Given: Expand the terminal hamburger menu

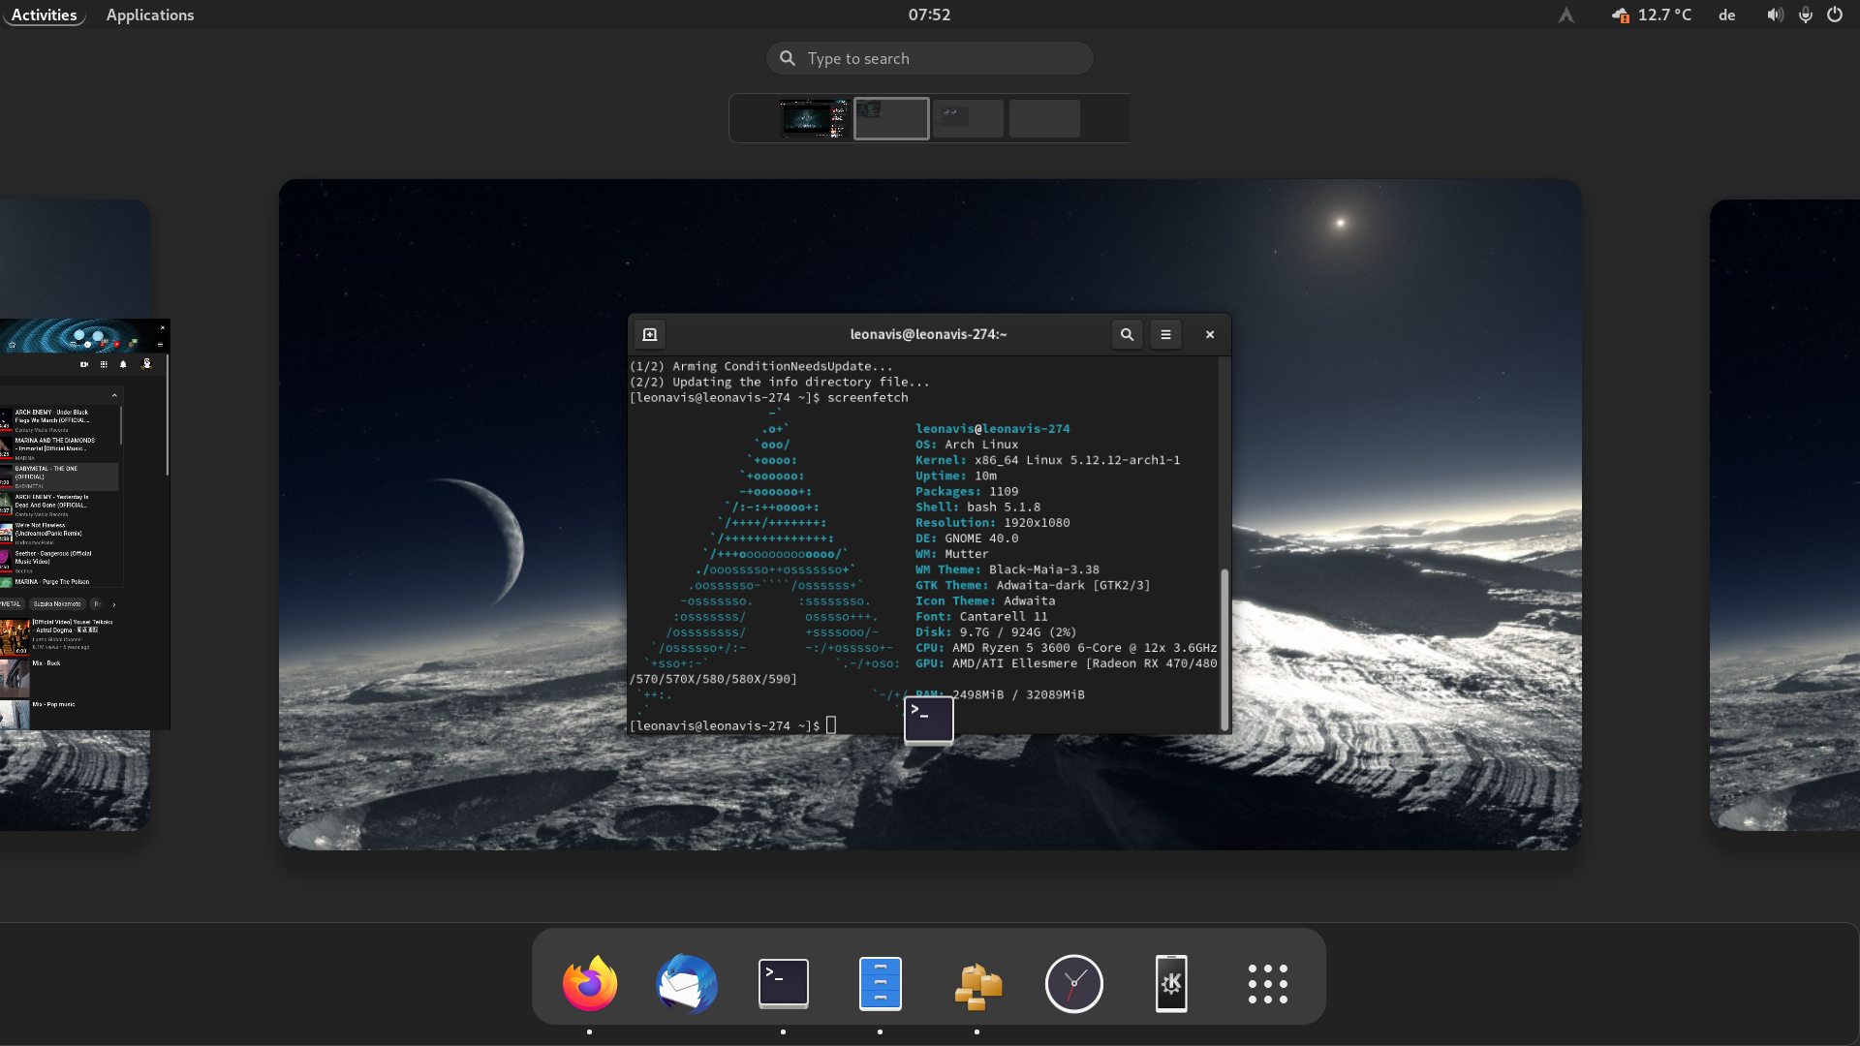Looking at the screenshot, I should pyautogui.click(x=1165, y=334).
